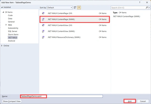Choose .NET MAUI ContentPage (XAML) item
The height and width of the screenshot is (104, 151).
coord(75,19)
